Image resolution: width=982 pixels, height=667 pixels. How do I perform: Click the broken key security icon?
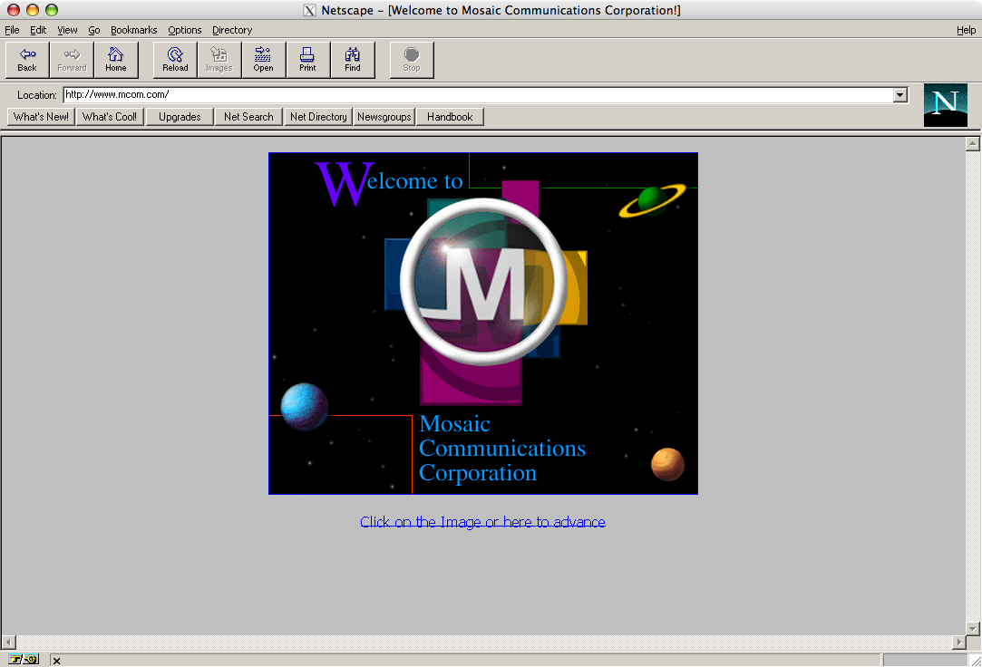(x=24, y=659)
